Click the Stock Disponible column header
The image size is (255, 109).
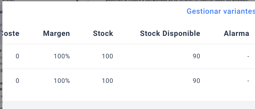click(x=170, y=34)
